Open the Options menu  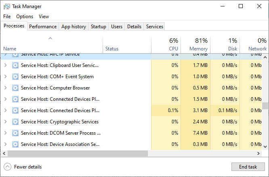point(25,17)
